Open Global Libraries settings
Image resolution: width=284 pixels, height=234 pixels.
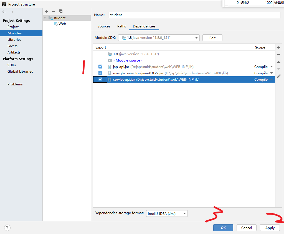click(x=20, y=72)
